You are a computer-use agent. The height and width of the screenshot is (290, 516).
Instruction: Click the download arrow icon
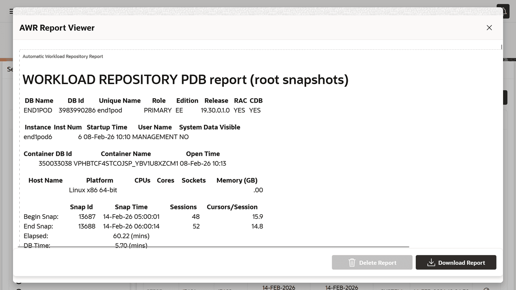click(x=431, y=263)
